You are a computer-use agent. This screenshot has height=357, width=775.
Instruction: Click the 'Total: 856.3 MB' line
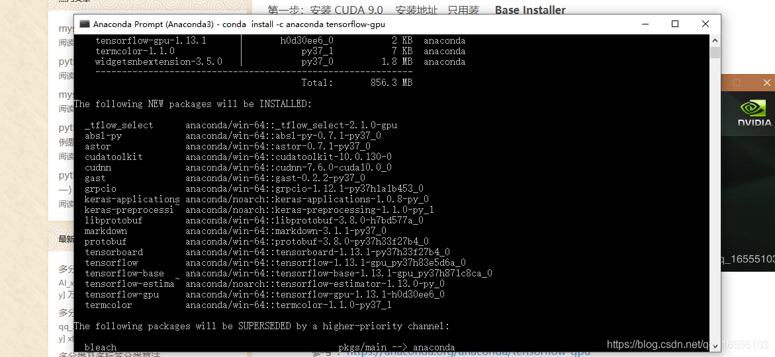point(357,83)
